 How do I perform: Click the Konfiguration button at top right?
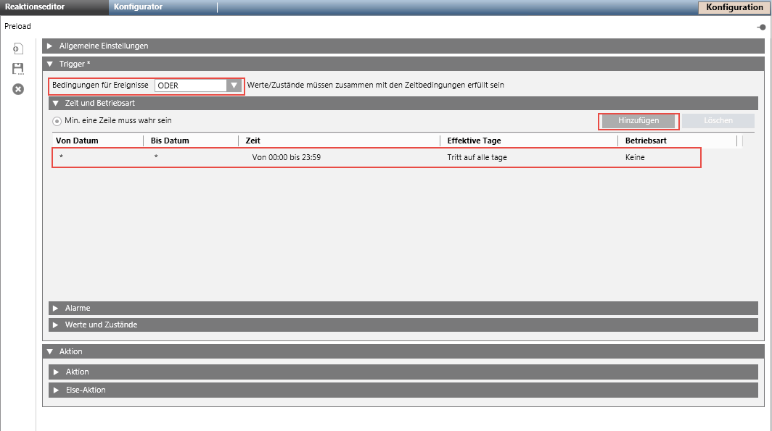click(734, 8)
